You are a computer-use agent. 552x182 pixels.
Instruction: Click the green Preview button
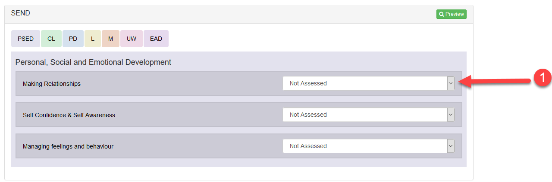pyautogui.click(x=452, y=14)
